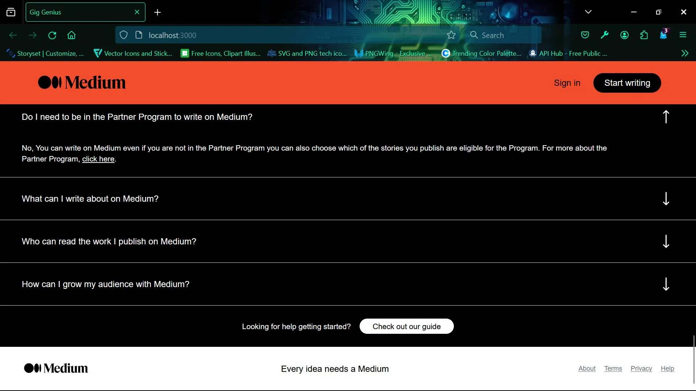Screen dimensions: 696x391
Task: View site information page icon
Action: point(138,35)
